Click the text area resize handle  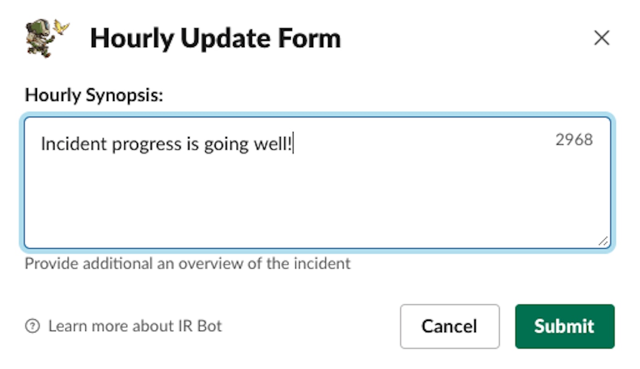tap(603, 241)
